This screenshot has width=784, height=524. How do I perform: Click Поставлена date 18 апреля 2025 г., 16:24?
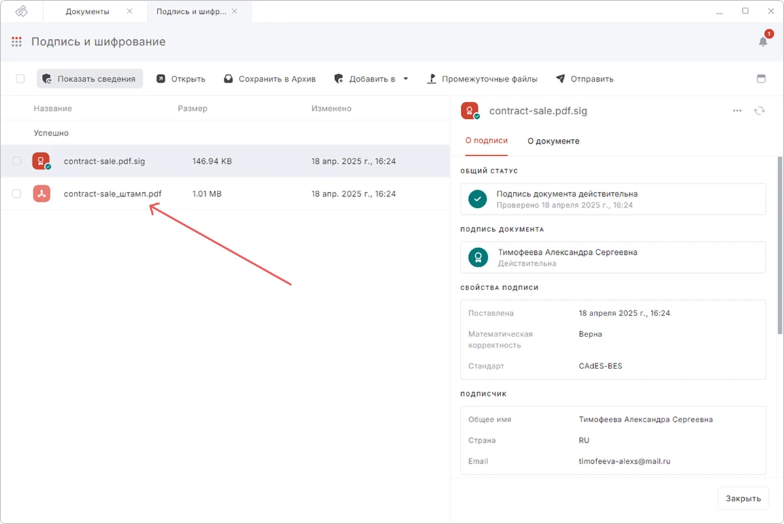point(625,313)
